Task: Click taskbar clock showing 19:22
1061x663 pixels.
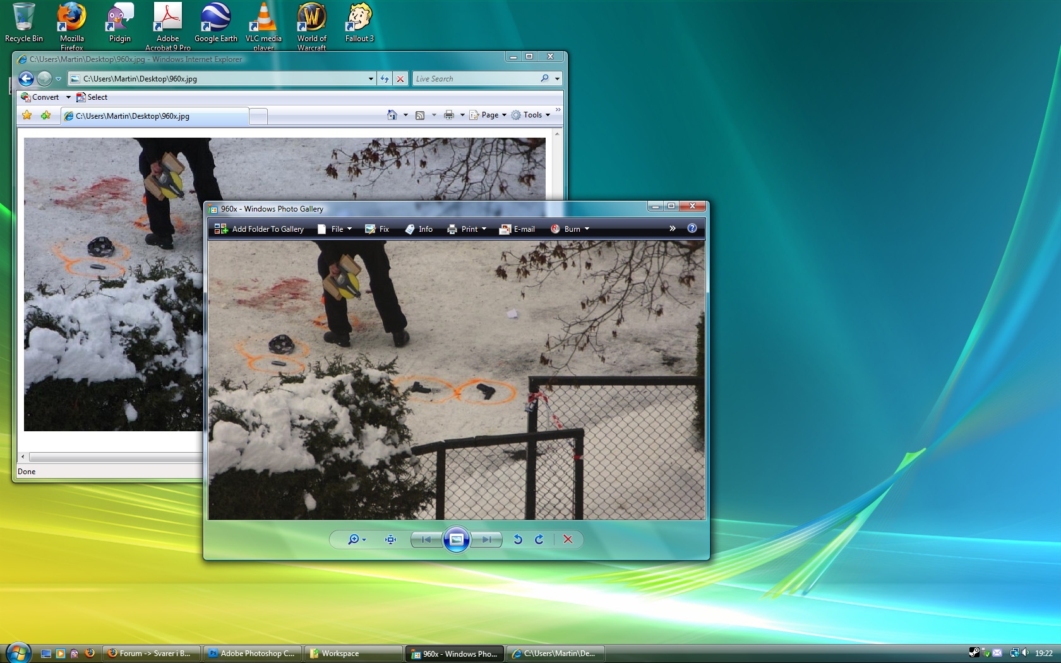Action: pyautogui.click(x=1044, y=654)
